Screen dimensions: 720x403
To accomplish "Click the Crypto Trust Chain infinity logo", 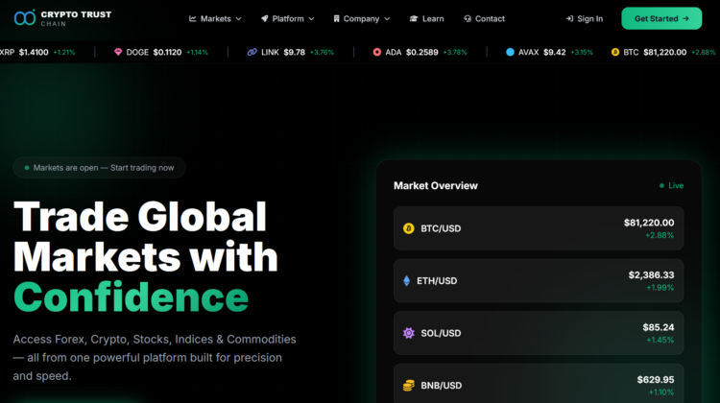I will 25,18.
